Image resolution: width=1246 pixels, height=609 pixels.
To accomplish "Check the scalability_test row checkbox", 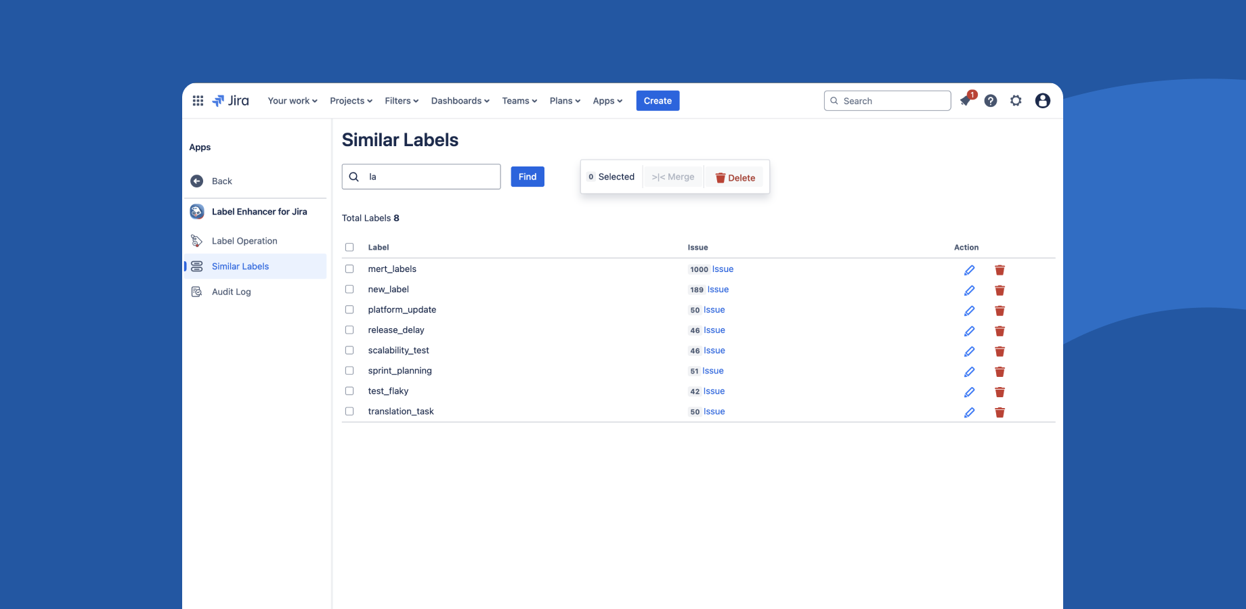I will 349,350.
